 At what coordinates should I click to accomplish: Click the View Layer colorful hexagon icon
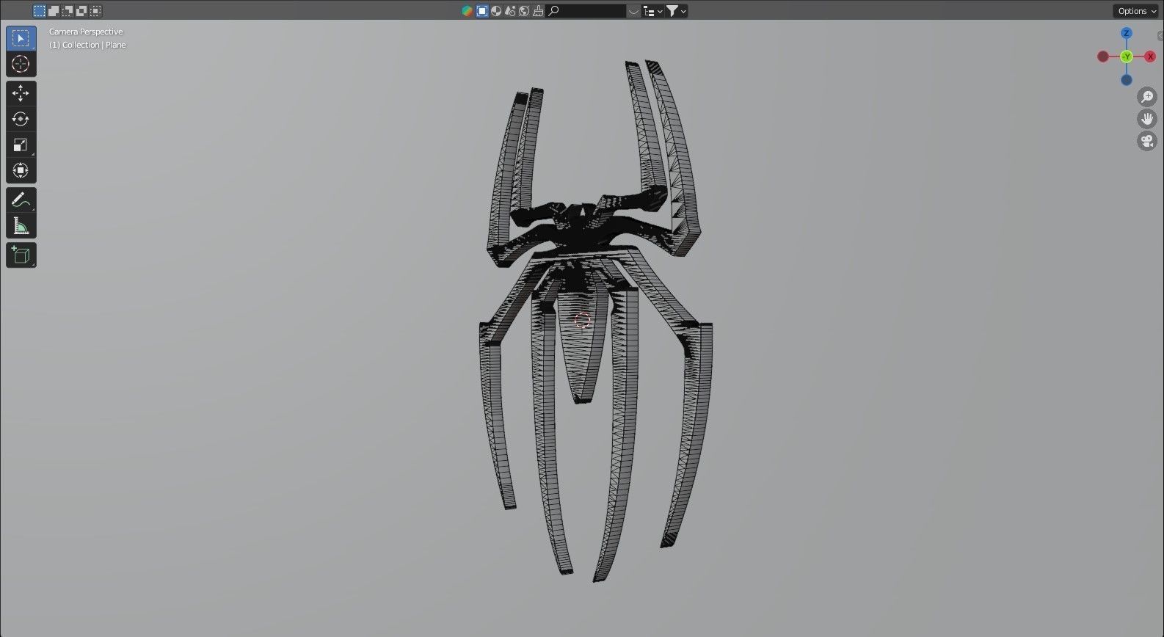(467, 11)
